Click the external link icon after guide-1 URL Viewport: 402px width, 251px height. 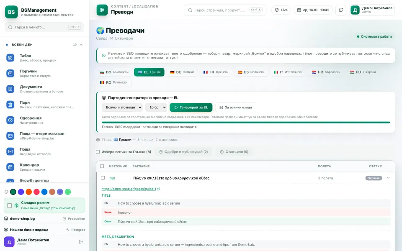[x=158, y=189]
